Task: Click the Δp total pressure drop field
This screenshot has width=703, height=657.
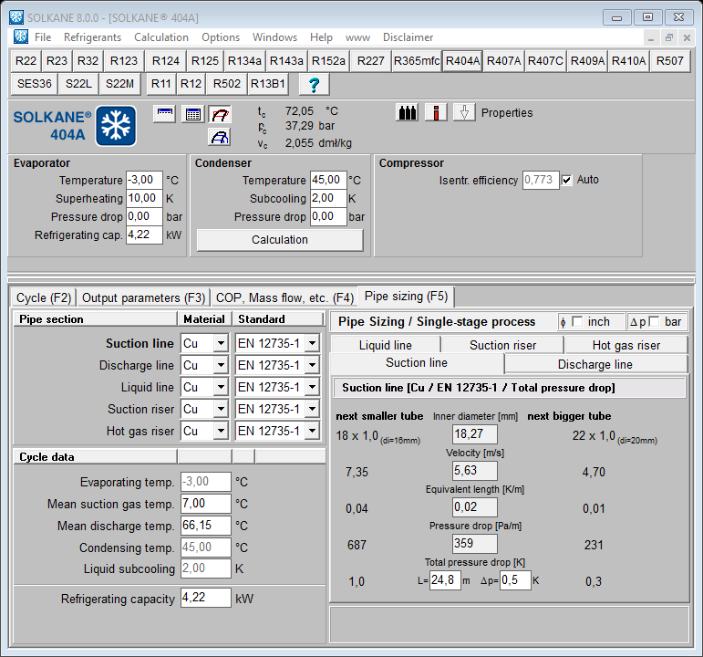Action: (515, 580)
